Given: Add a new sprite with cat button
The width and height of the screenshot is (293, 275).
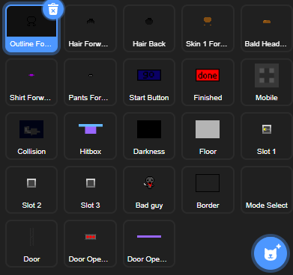Looking at the screenshot, I should pyautogui.click(x=271, y=253).
